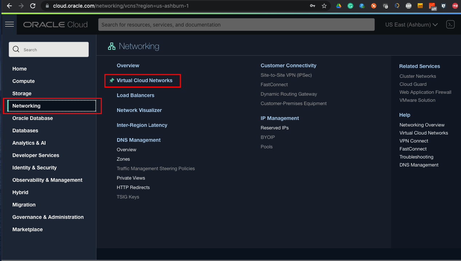The height and width of the screenshot is (261, 461).
Task: Open the Troubleshooting help link
Action: pyautogui.click(x=416, y=157)
